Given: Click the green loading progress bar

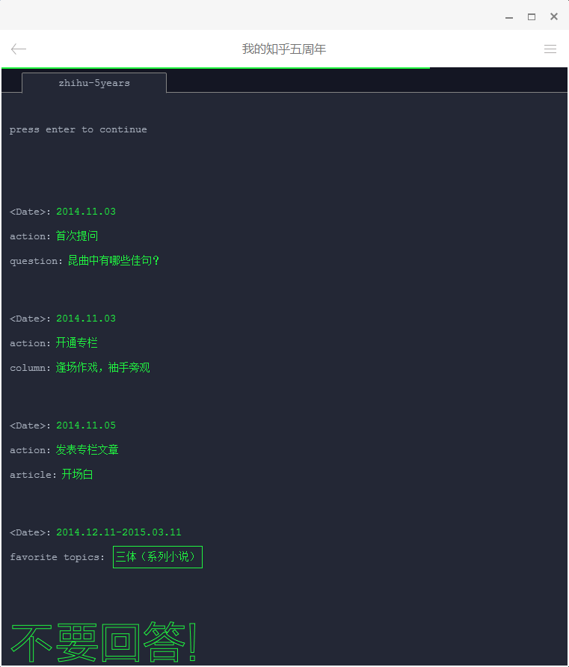Looking at the screenshot, I should 215,67.
